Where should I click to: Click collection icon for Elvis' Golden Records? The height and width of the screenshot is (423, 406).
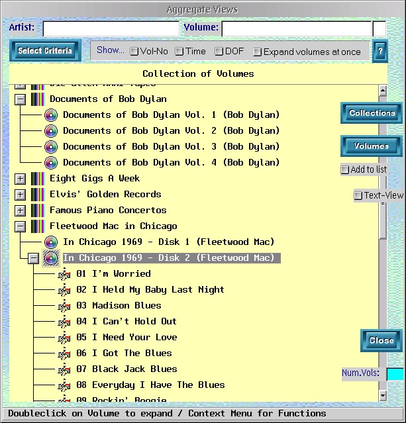[x=38, y=195]
